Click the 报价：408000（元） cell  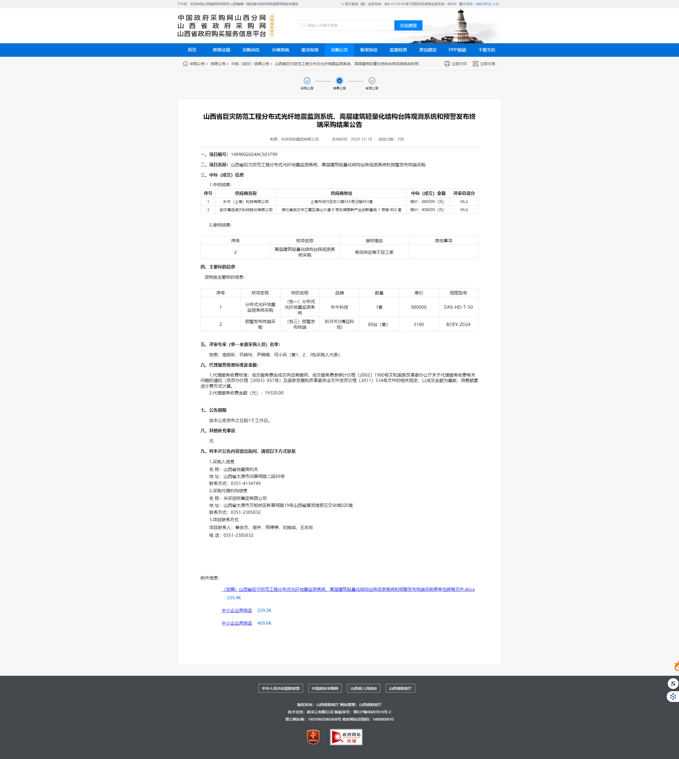tap(428, 210)
